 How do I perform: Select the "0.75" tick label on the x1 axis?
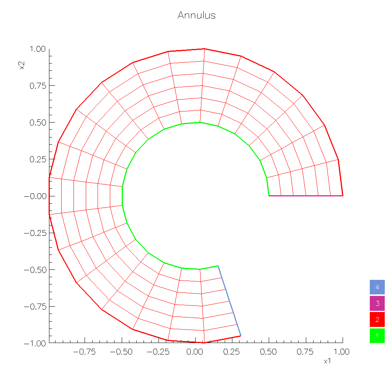305,352
